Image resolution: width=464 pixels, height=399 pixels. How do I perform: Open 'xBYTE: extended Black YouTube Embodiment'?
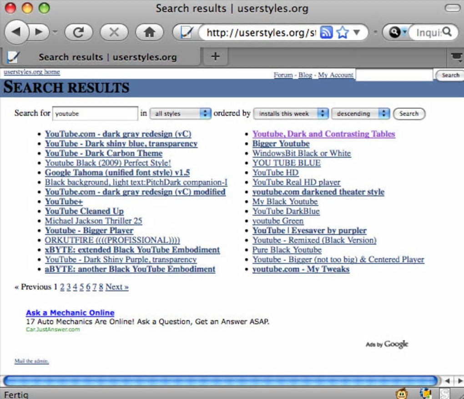(132, 250)
